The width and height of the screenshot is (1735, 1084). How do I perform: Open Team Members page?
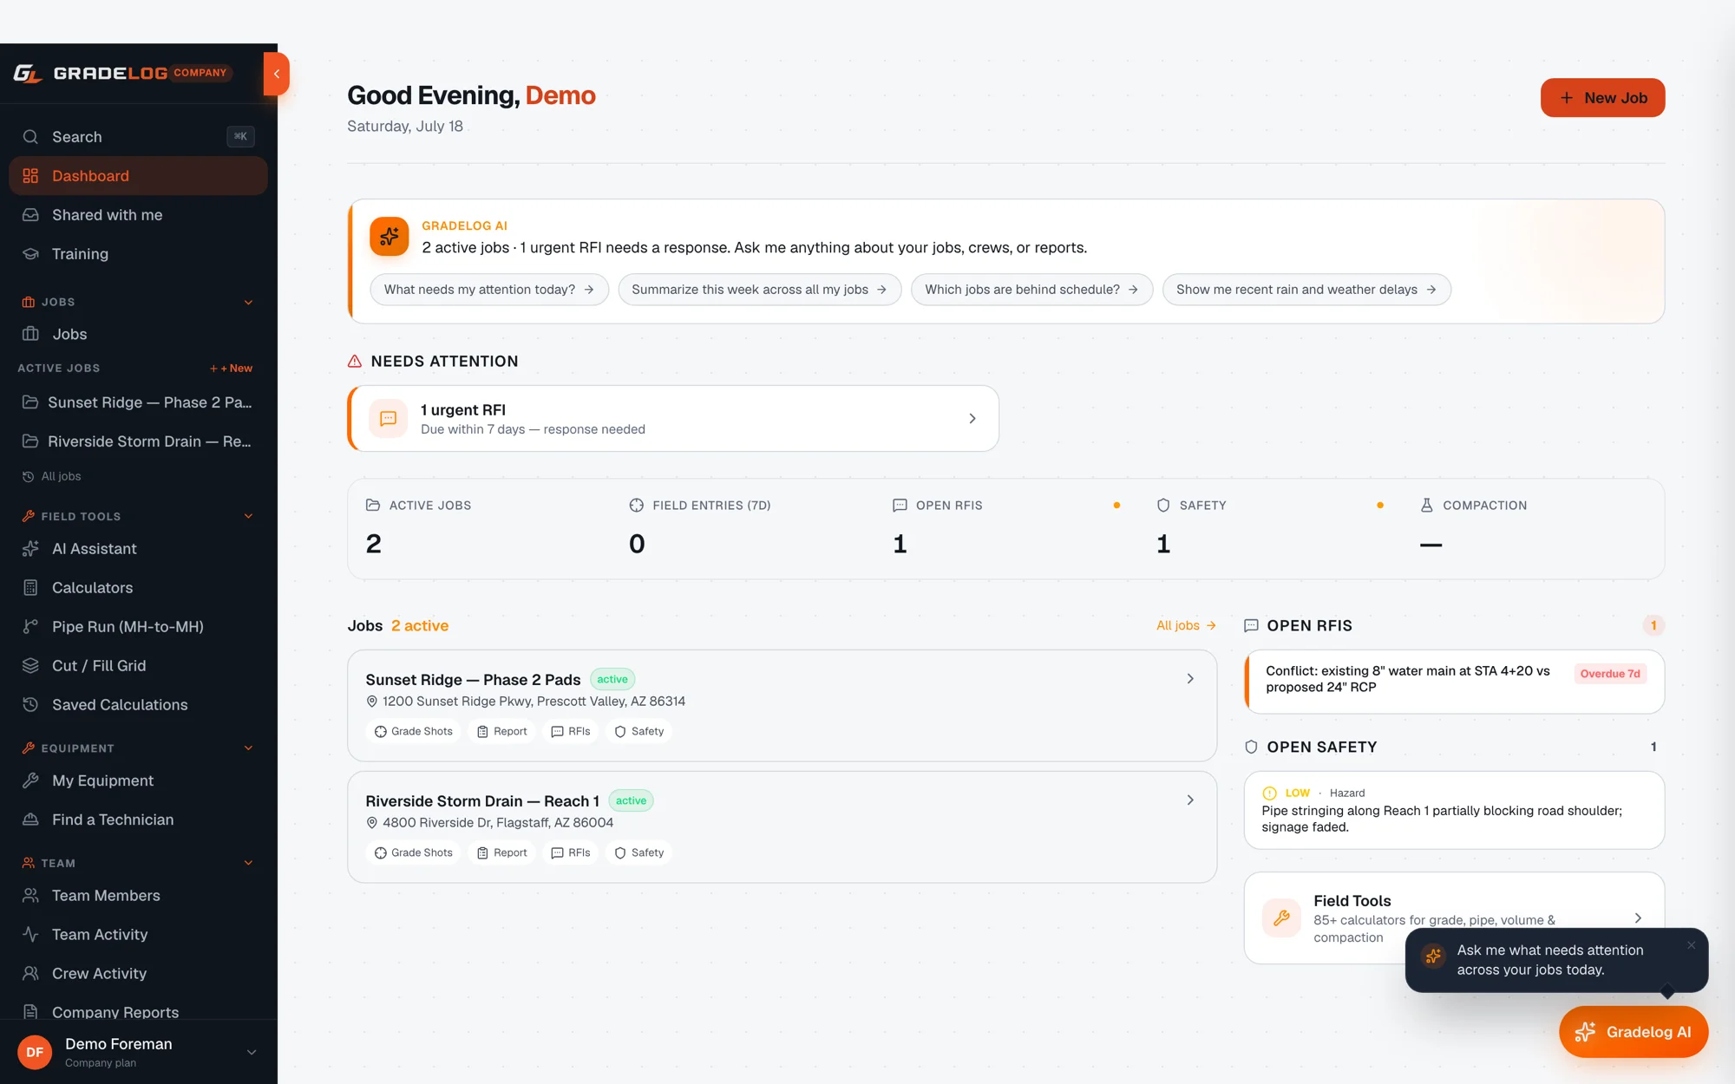point(139,896)
